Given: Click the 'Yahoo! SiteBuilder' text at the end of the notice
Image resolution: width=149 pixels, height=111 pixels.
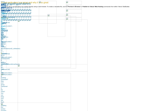Looking at the screenshot, I should pos(124,7).
